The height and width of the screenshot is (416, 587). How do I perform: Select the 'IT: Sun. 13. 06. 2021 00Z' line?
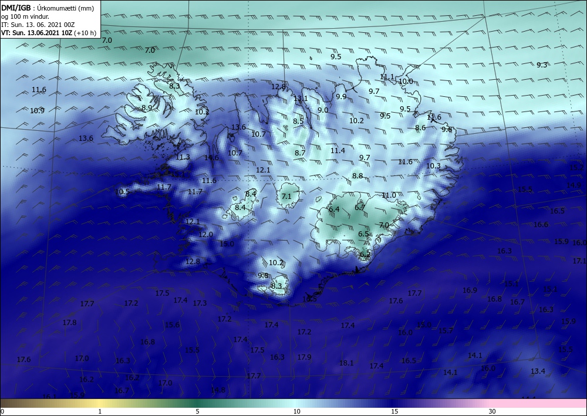[x=38, y=25]
